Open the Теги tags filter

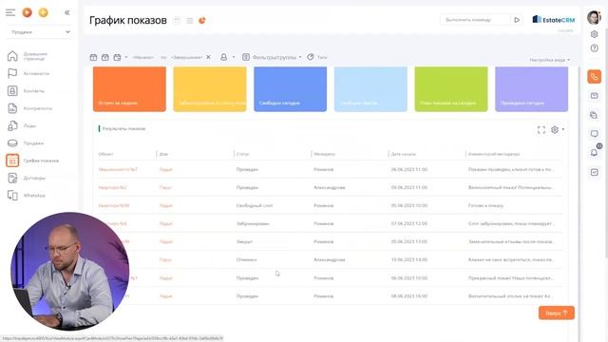[316, 57]
